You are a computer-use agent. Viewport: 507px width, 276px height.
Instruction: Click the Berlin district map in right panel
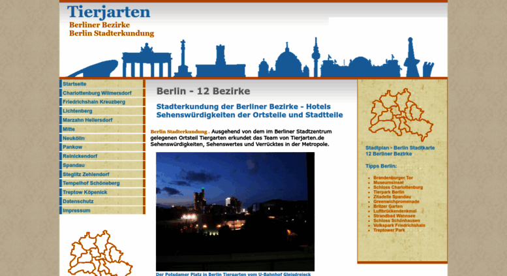click(401, 115)
